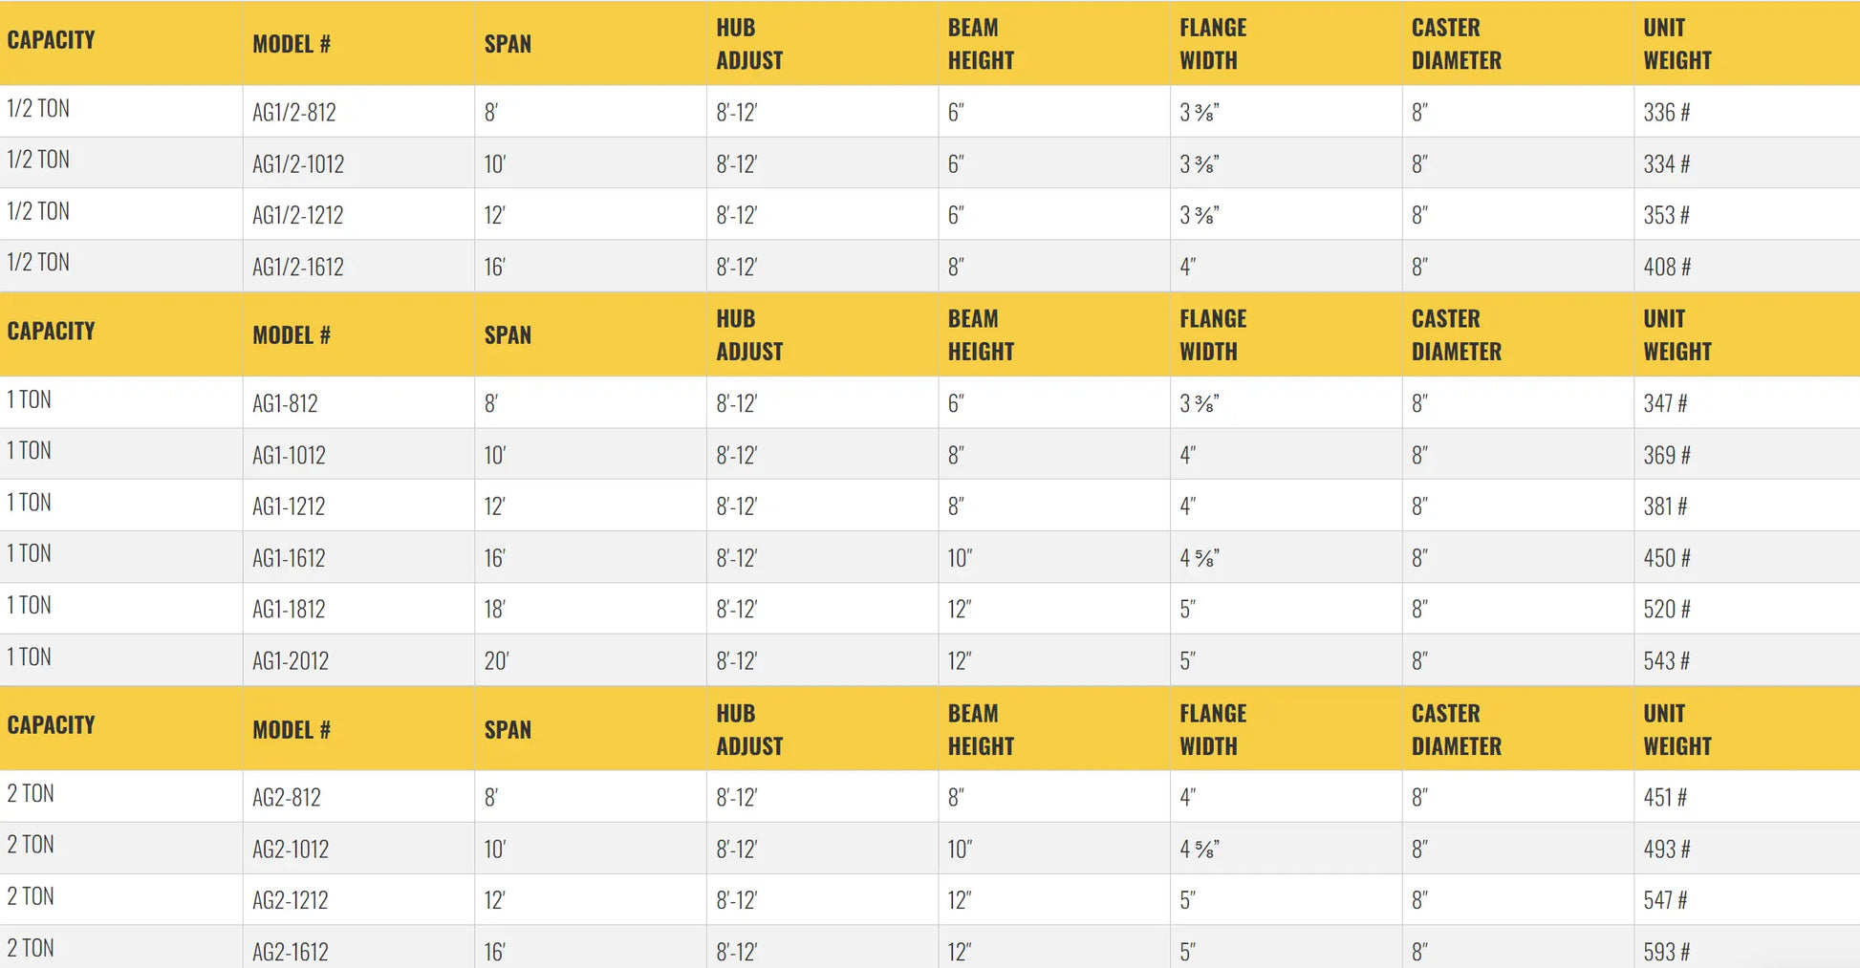The width and height of the screenshot is (1860, 968).
Task: Select the 593 # unit weight cell
Action: 1666,952
